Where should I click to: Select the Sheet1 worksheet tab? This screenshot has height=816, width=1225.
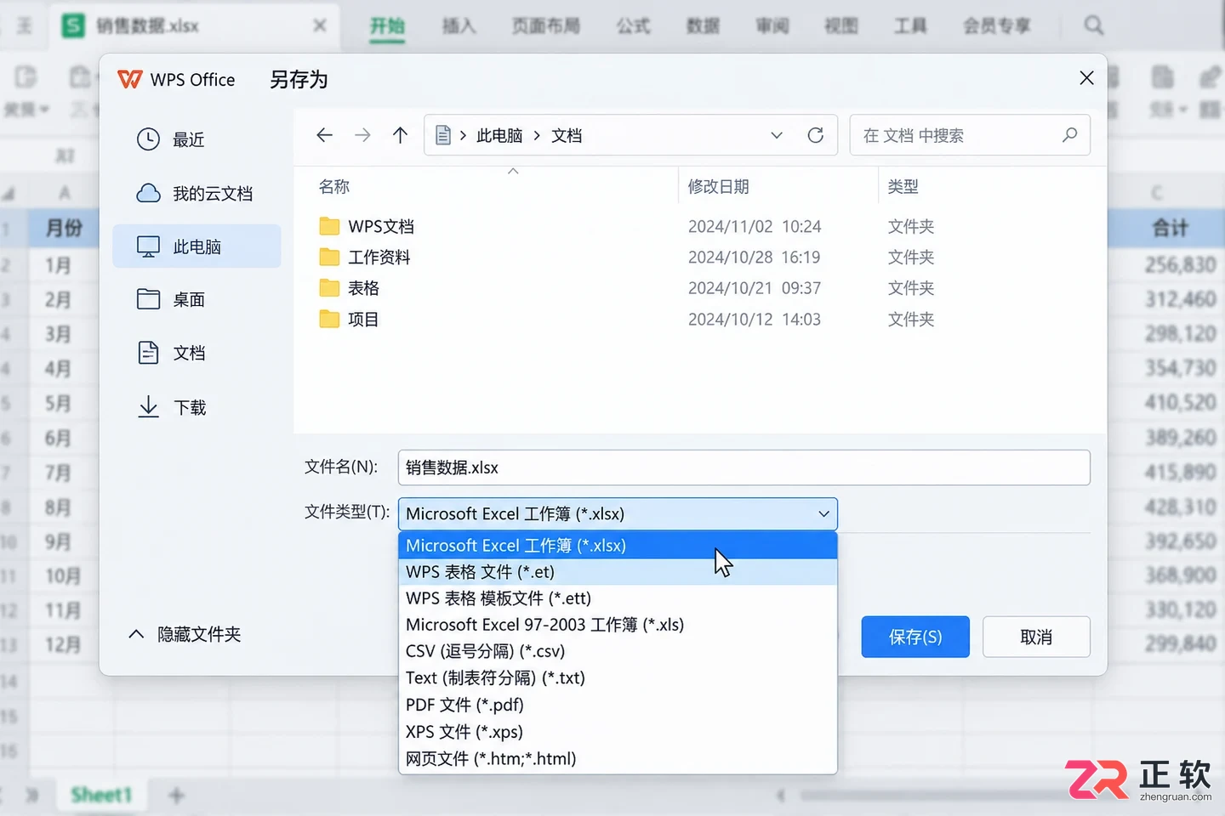(102, 795)
